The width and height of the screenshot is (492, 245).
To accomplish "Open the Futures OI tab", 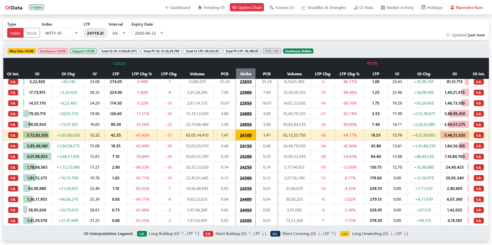I will click(x=282, y=7).
